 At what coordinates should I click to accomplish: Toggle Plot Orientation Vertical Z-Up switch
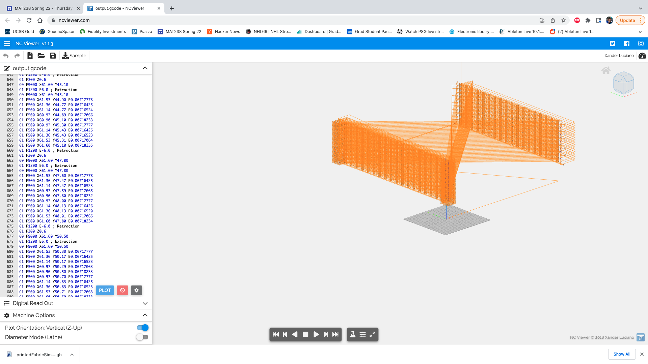[x=142, y=328]
